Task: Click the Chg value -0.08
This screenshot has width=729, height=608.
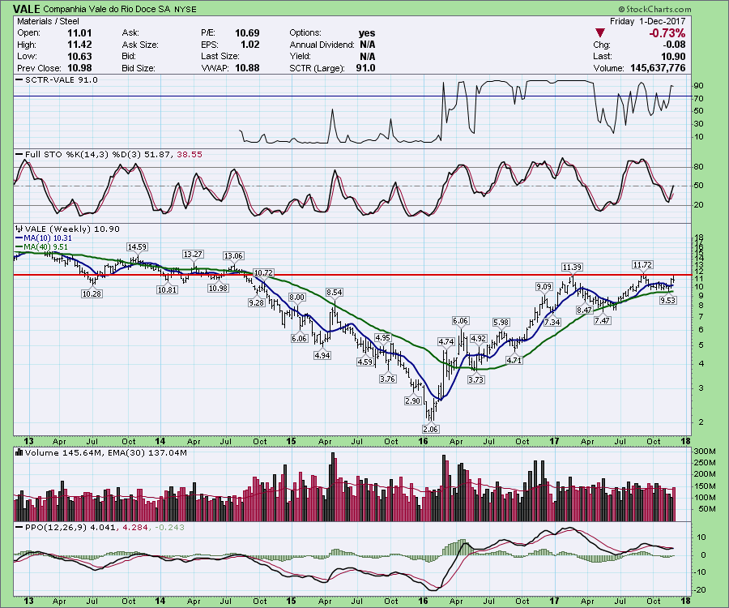Action: pyautogui.click(x=673, y=45)
